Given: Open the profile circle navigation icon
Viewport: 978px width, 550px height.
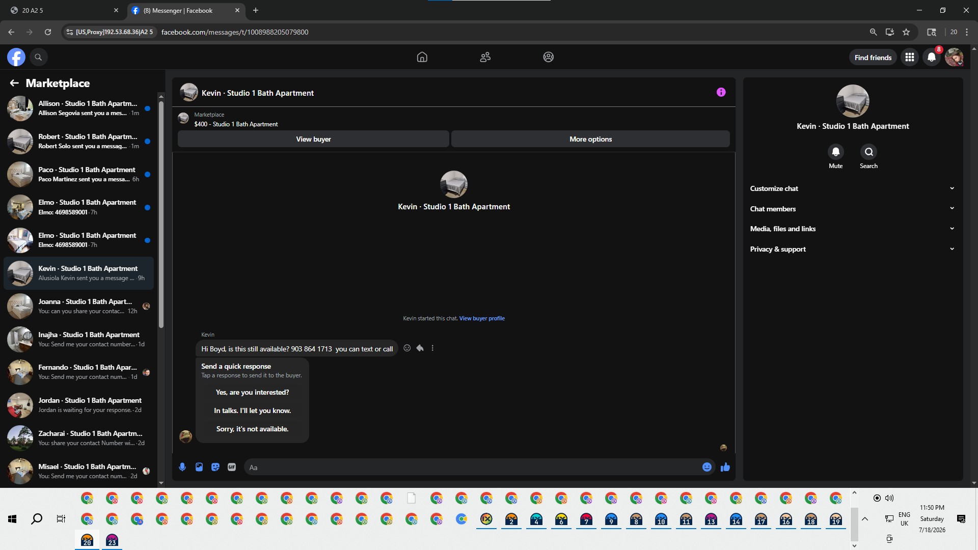Looking at the screenshot, I should 549,57.
